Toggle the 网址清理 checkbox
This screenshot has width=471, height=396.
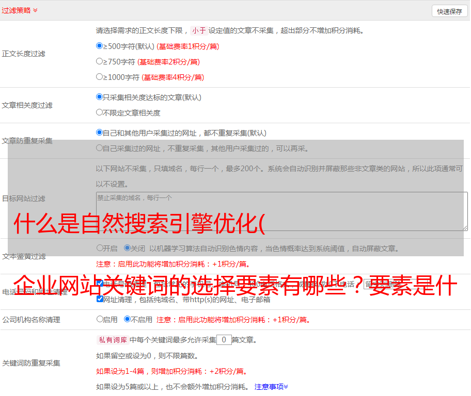(100, 299)
